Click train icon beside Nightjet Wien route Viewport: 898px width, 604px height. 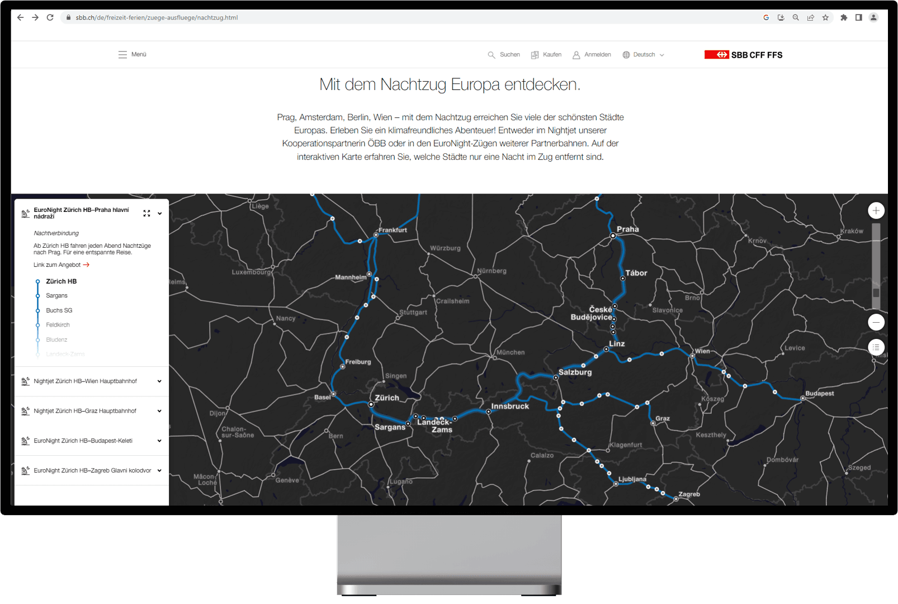tap(25, 381)
